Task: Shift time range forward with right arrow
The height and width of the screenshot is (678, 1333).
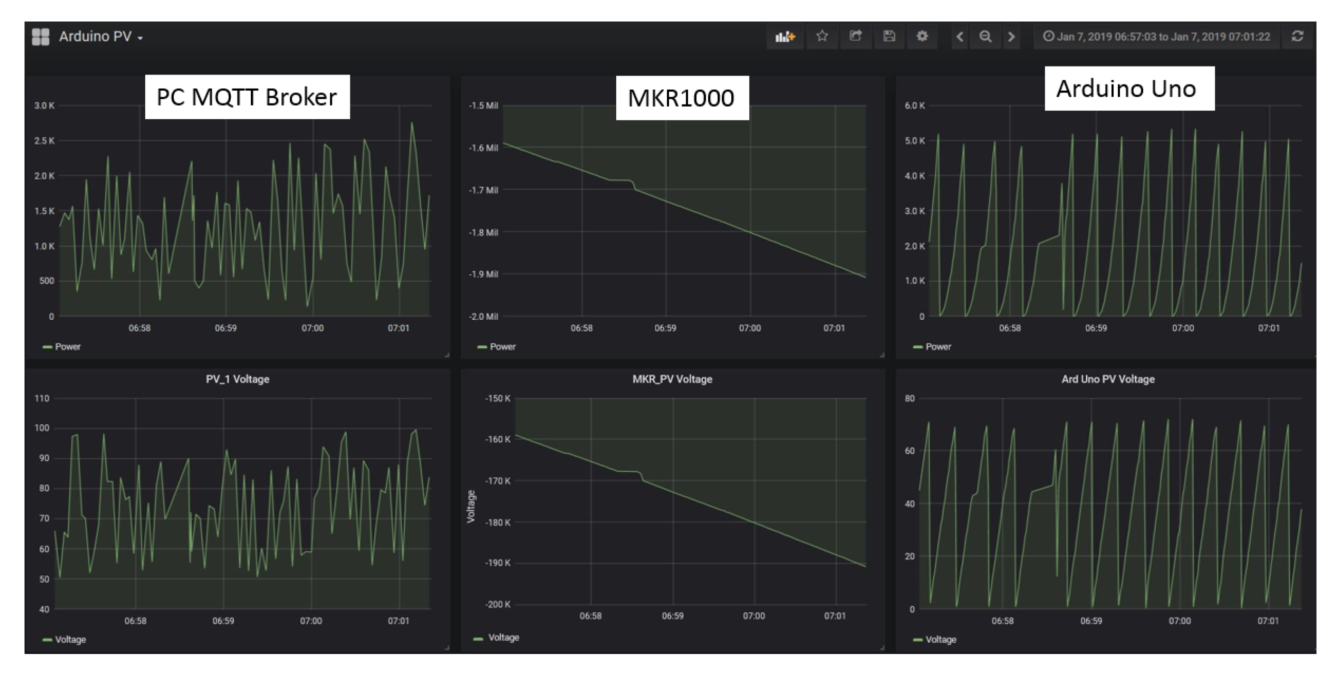Action: (x=1011, y=37)
